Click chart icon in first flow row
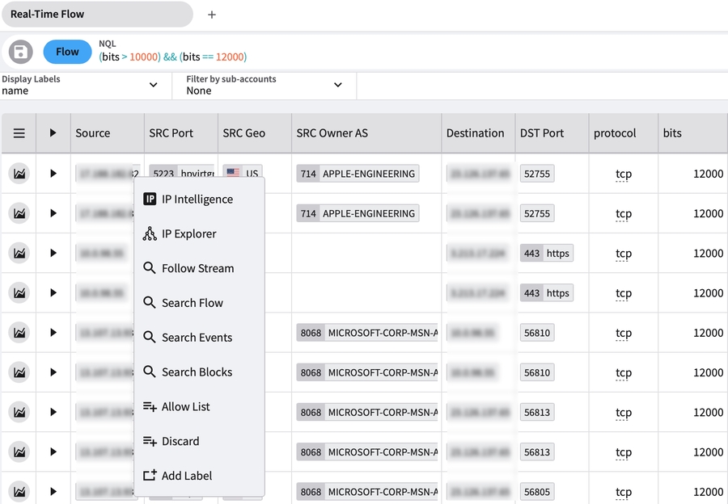Viewport: 728px width, 504px height. tap(19, 174)
